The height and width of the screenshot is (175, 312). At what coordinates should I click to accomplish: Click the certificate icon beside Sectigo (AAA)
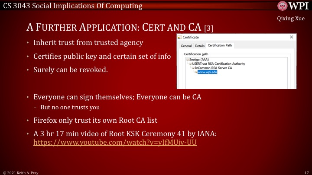(186, 59)
